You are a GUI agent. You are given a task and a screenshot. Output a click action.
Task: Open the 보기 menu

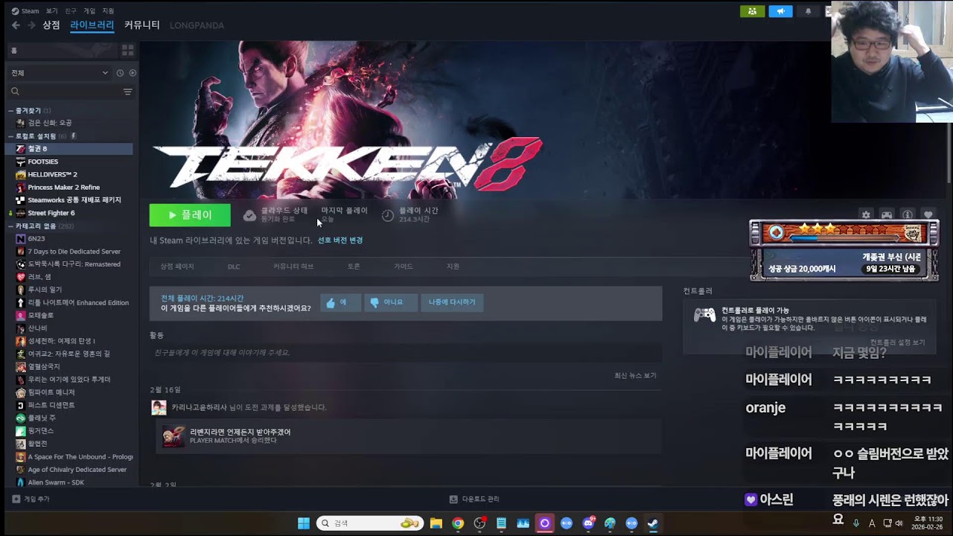click(x=51, y=11)
